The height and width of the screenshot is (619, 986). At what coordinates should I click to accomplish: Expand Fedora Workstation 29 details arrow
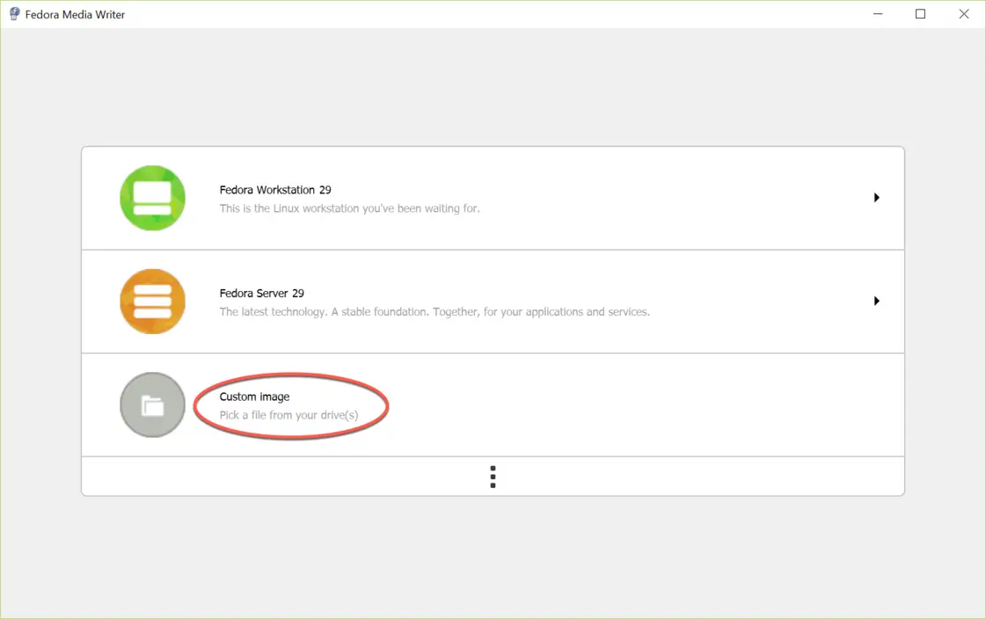876,198
